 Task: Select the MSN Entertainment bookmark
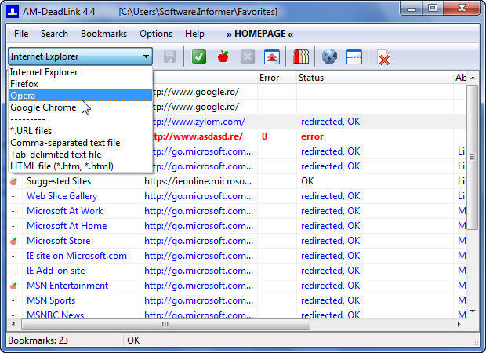click(67, 286)
